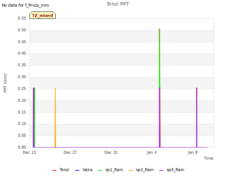This screenshot has width=236, height=177.
Task: Click the purple sp3_Rain legend marker
Action: pyautogui.click(x=162, y=170)
